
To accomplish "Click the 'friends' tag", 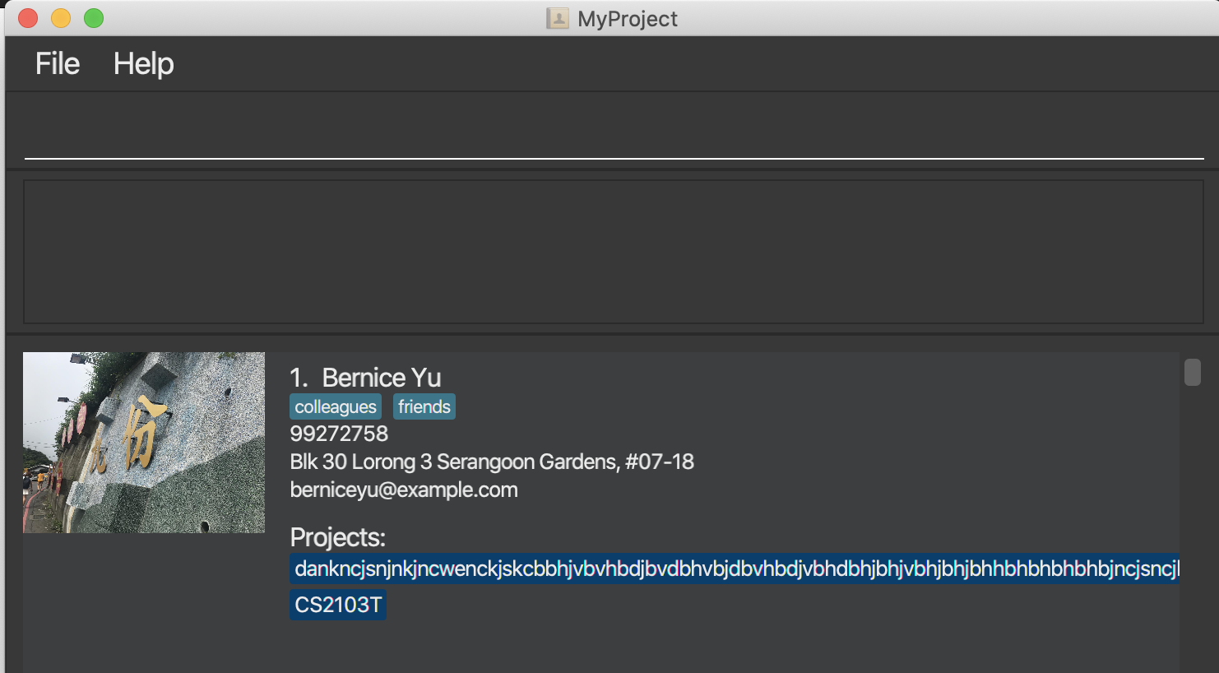I will click(424, 406).
